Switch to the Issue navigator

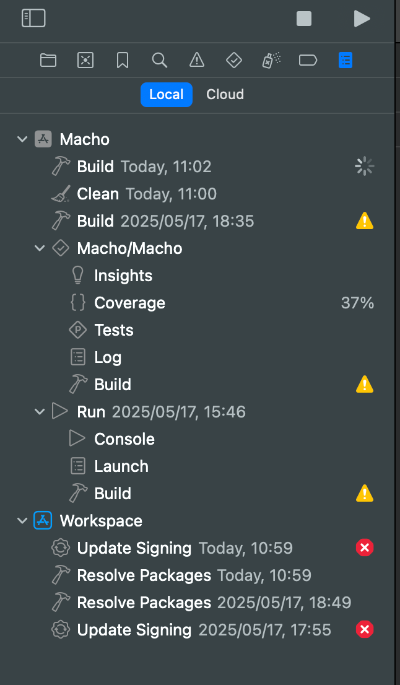coord(197,60)
